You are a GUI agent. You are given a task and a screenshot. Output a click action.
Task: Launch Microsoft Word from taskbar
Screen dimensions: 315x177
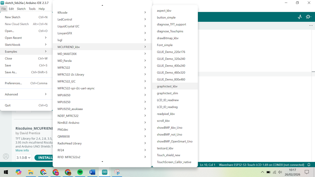[92, 172]
